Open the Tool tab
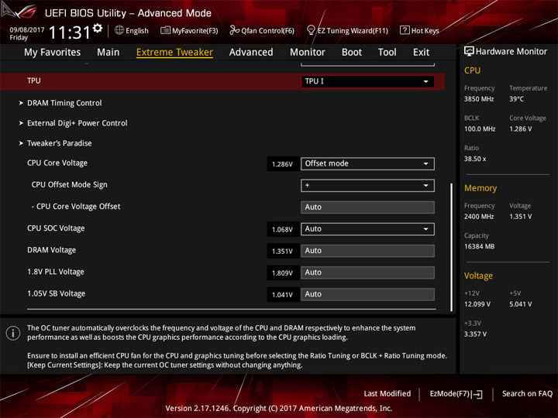The image size is (558, 418). tap(387, 53)
